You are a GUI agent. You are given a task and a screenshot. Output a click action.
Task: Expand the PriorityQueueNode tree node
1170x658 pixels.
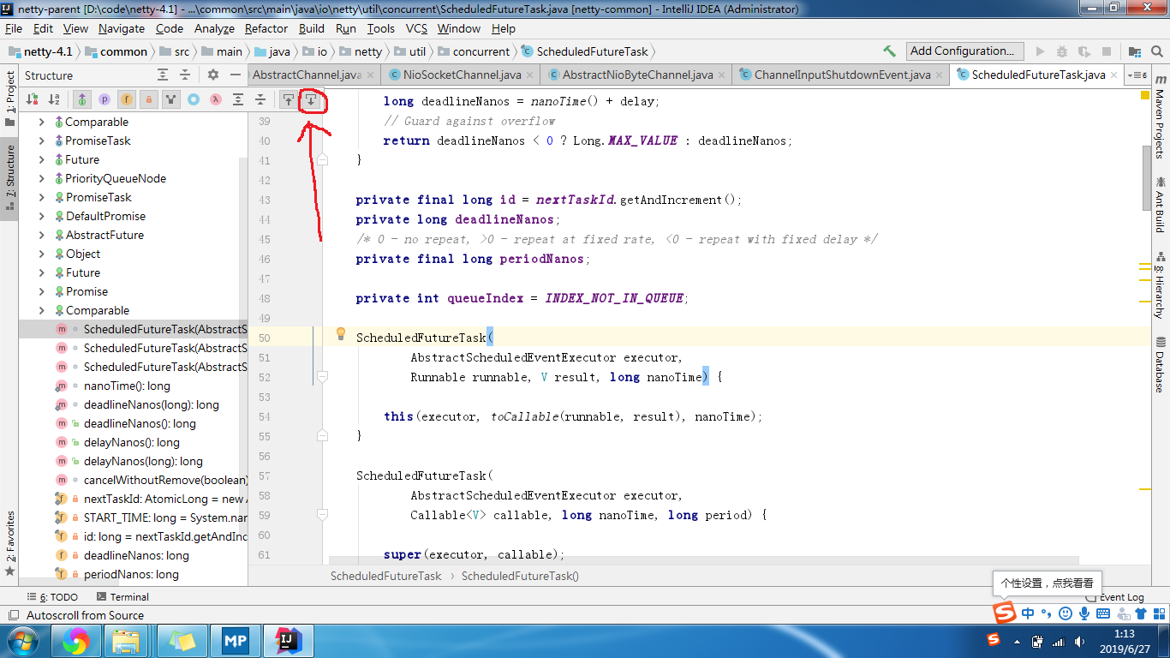point(42,178)
